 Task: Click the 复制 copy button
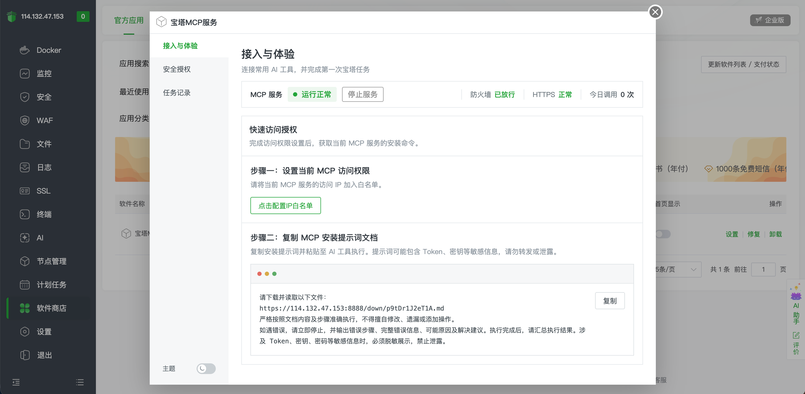click(x=610, y=301)
